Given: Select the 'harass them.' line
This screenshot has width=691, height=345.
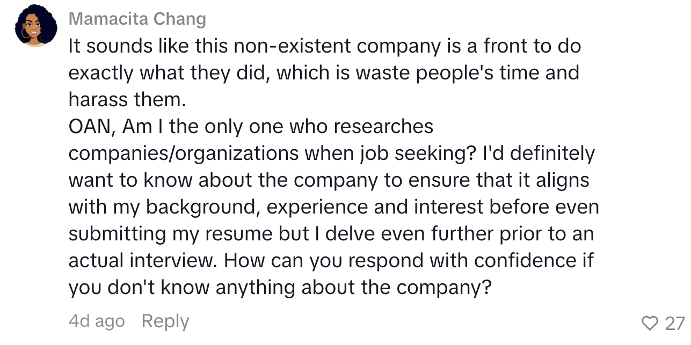Looking at the screenshot, I should coord(125,100).
